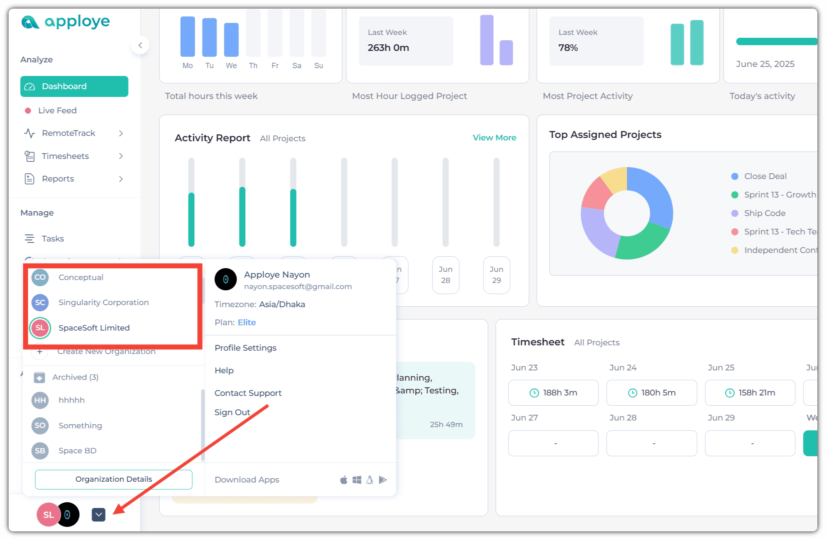
Task: Click the Apple download app icon
Action: (x=344, y=480)
